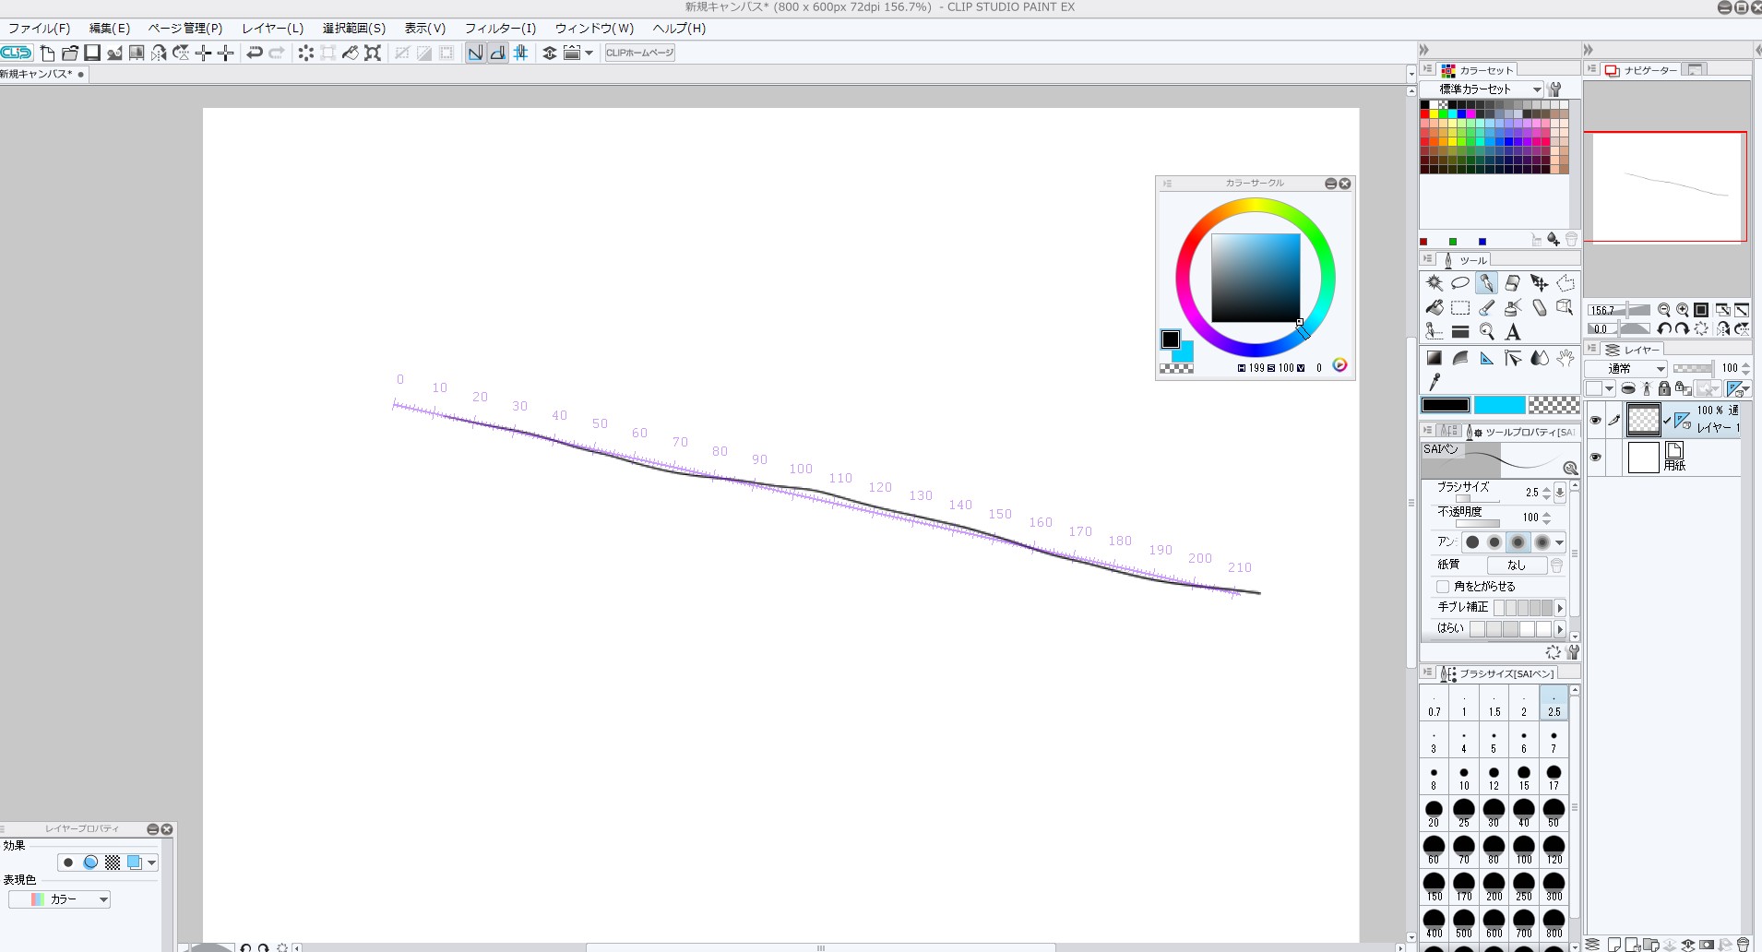Hide layer レイヤー 1 using eye icon

point(1595,421)
